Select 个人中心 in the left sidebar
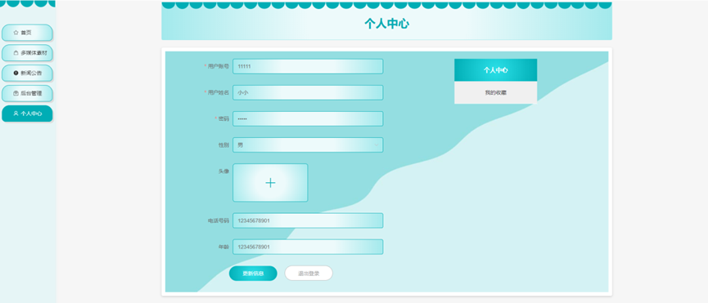708x303 pixels. (27, 114)
